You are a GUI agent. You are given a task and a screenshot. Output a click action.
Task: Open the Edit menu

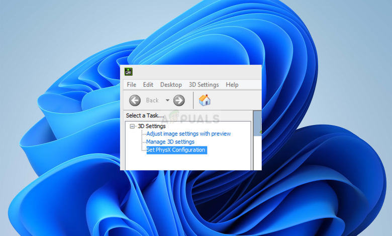[148, 85]
